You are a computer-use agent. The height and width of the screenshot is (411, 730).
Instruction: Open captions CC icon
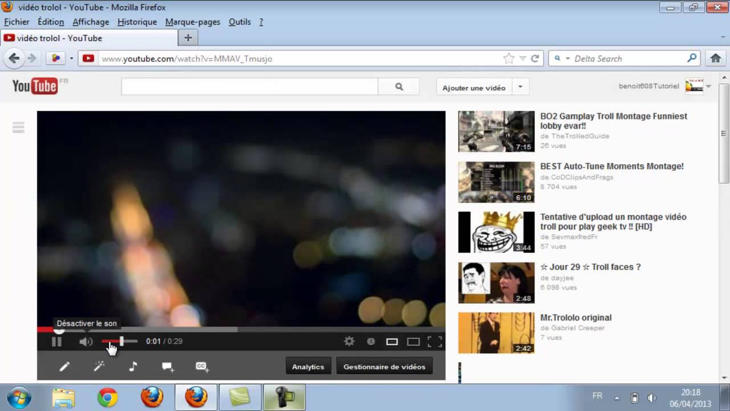point(202,367)
